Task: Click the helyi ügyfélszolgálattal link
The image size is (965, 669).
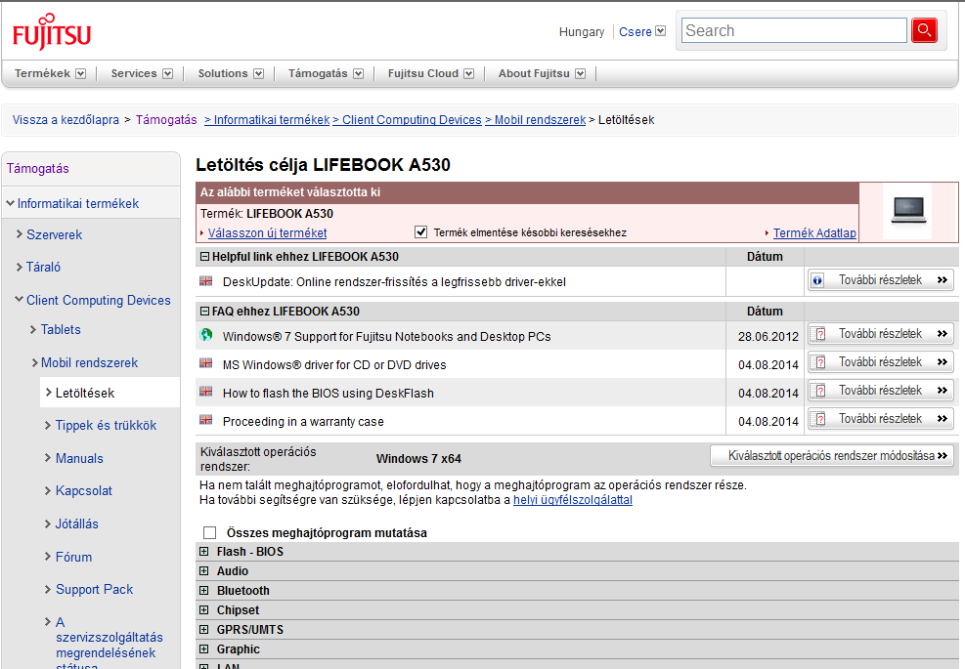Action: click(572, 500)
